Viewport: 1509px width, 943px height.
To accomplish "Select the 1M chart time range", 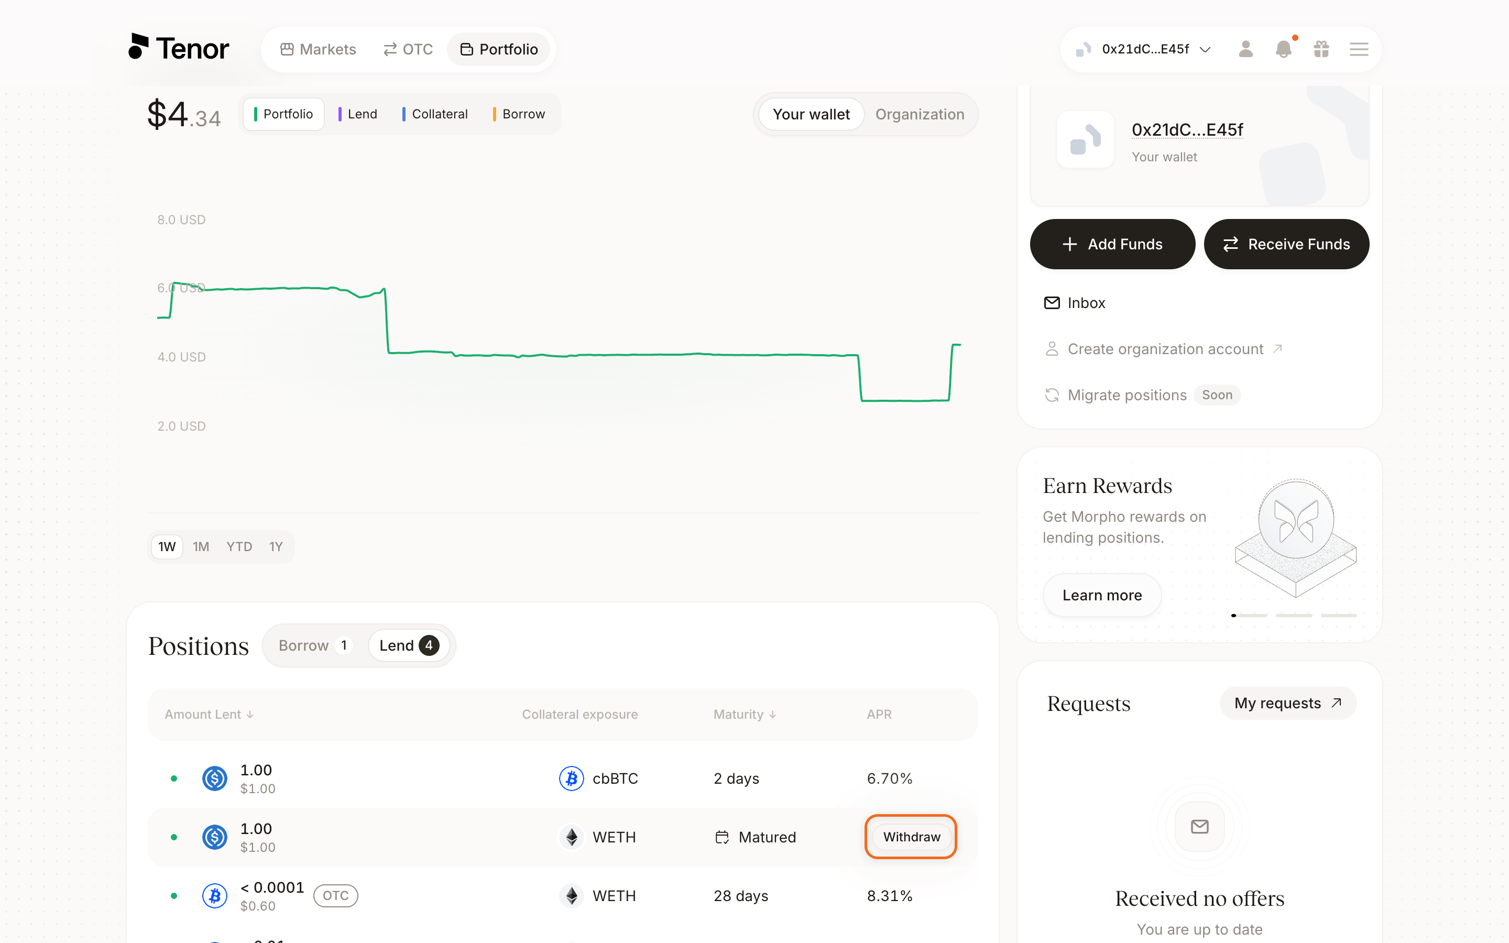I will [x=201, y=547].
